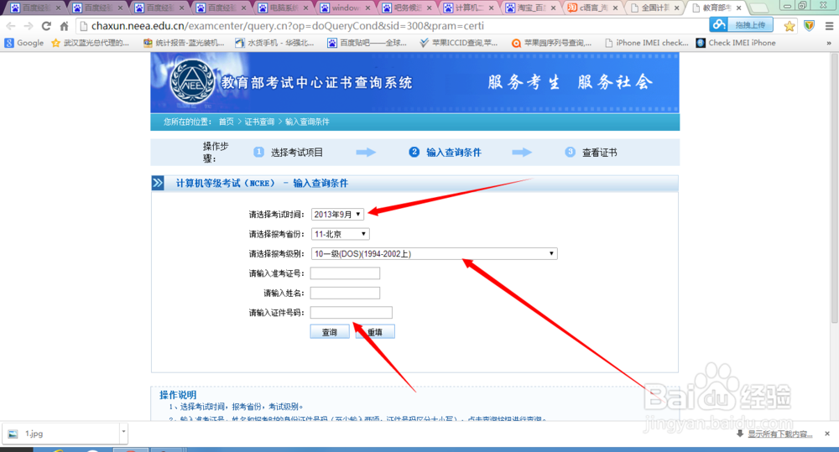Screen dimensions: 839x452
Task: Click the 姓名 input field
Action: 345,294
